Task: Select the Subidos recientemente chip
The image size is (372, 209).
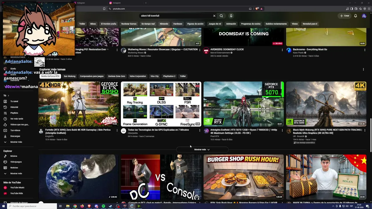Action: coord(276,24)
